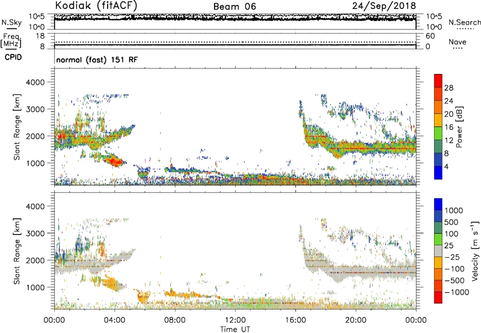Click the "28" value on Power scale
Viewport: 481px width, 333px height.
click(x=449, y=88)
